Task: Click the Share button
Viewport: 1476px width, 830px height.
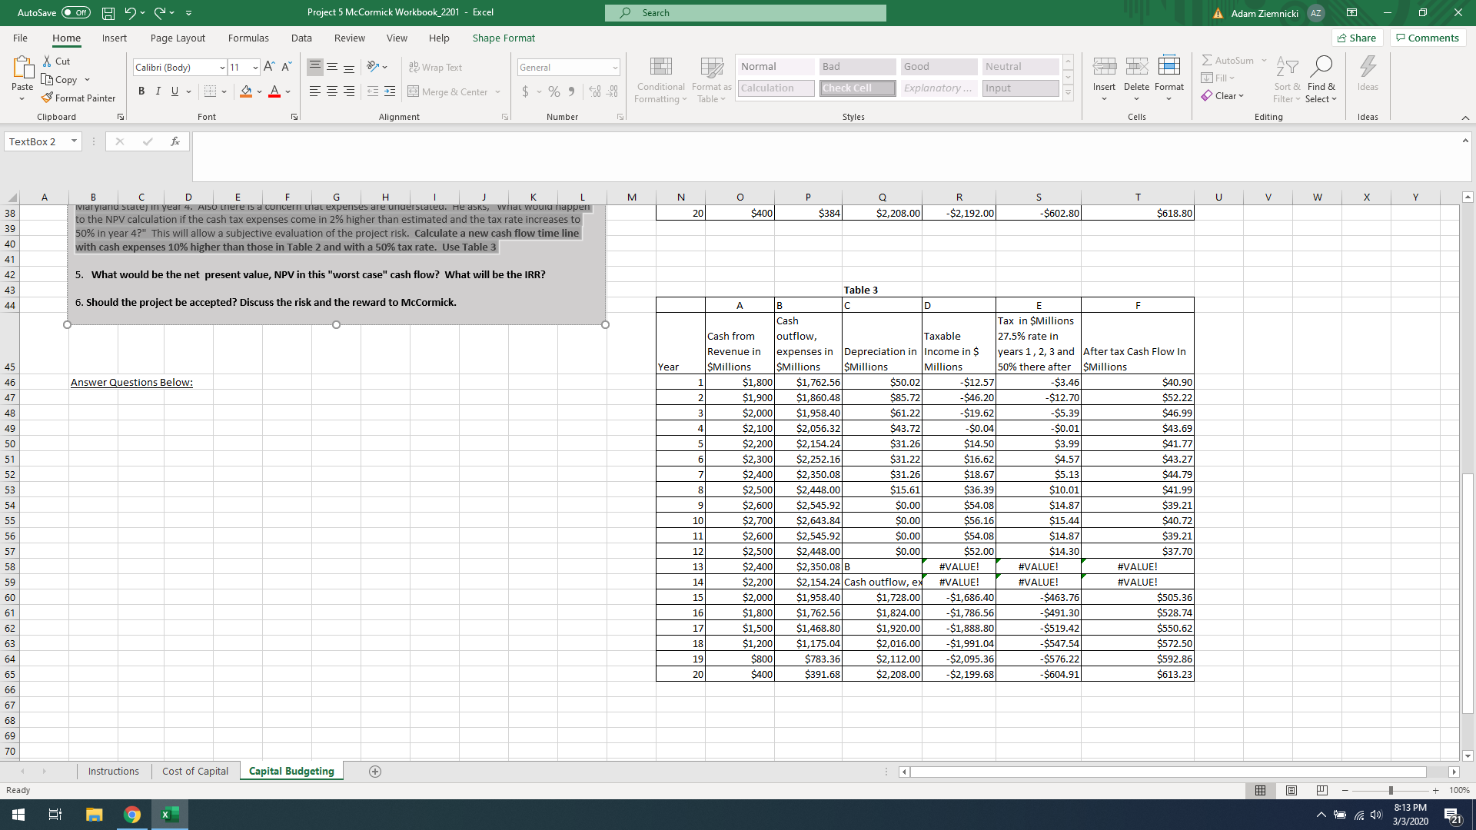Action: point(1358,38)
